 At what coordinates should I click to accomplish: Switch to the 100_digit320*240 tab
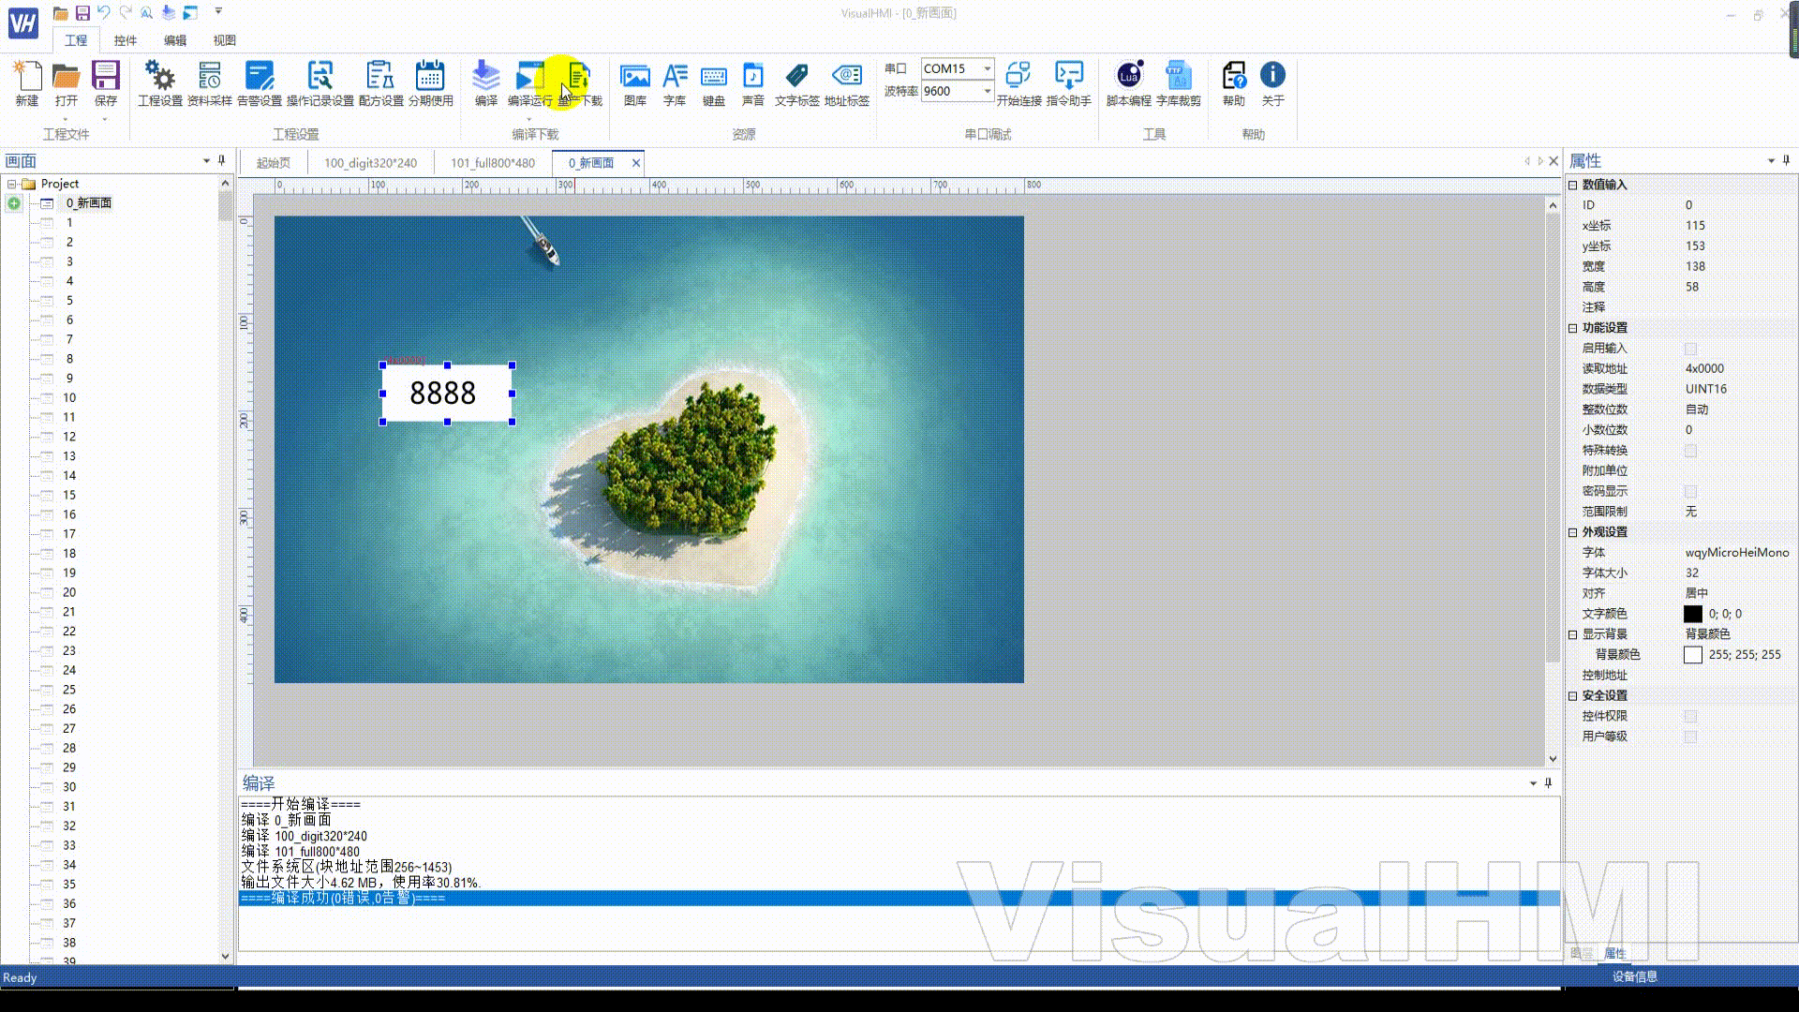coord(371,163)
